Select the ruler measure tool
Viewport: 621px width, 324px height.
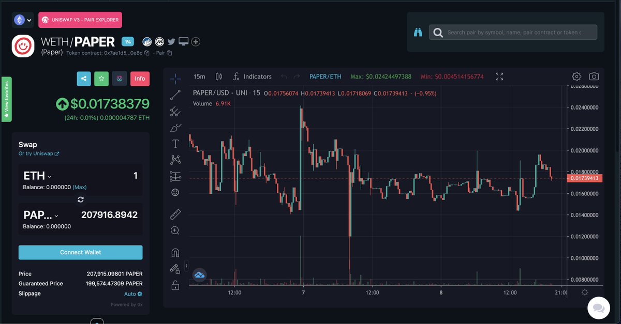[x=175, y=214]
